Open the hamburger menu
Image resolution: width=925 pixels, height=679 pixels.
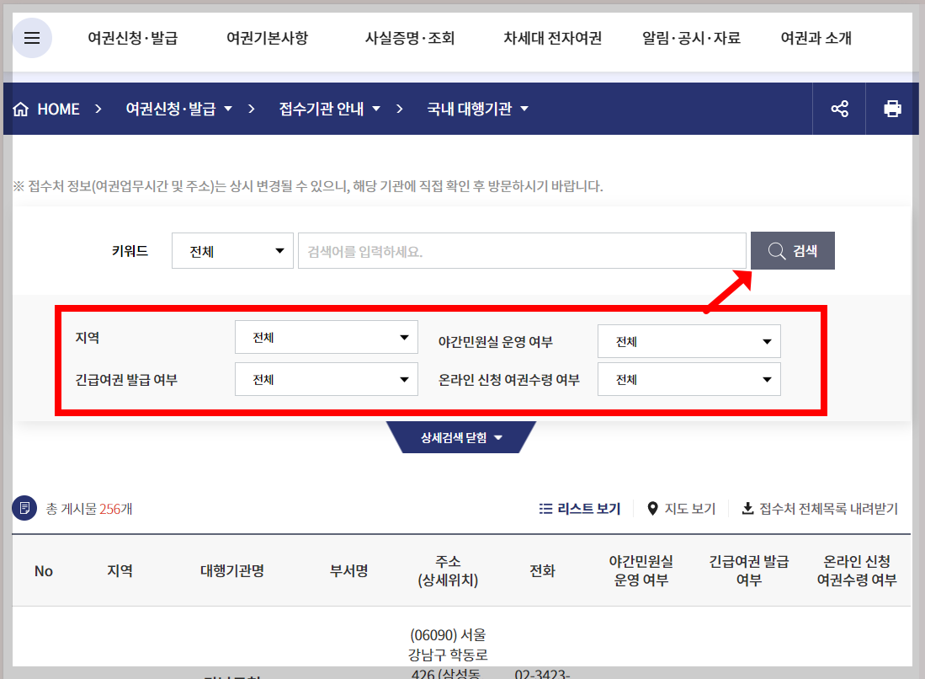click(31, 38)
